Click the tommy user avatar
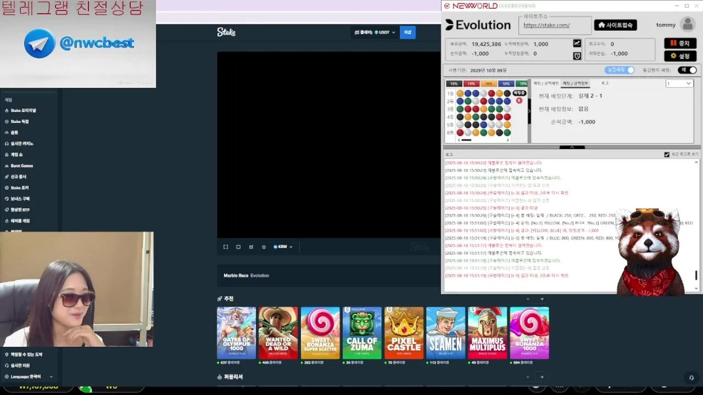 [x=687, y=25]
